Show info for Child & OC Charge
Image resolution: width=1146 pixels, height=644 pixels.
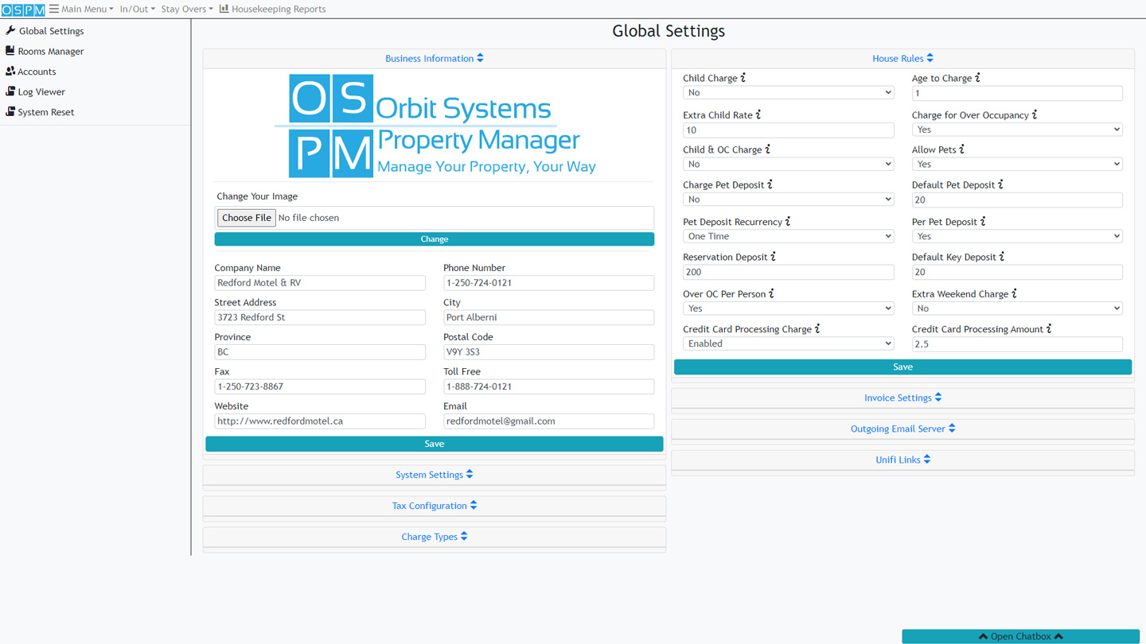(x=768, y=149)
